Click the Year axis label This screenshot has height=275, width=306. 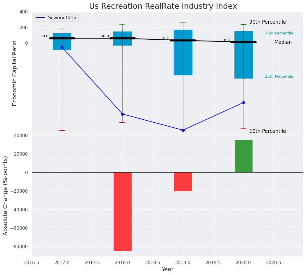(x=168, y=269)
